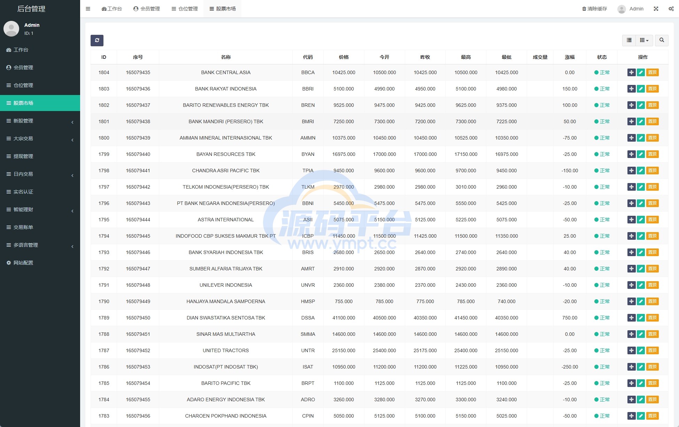Expand the 多语言管理 sidebar menu

coord(40,245)
